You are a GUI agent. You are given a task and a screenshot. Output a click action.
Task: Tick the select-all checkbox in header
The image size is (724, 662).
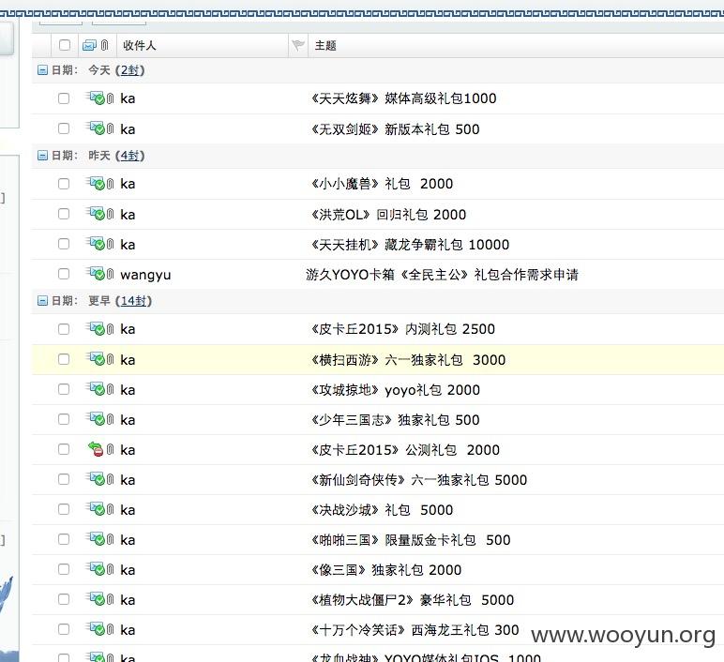coord(65,45)
